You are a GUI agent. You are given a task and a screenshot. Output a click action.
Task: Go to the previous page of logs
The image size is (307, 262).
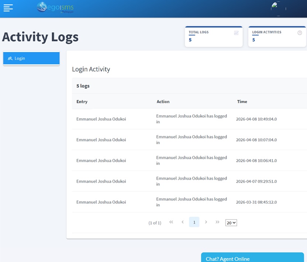pos(183,222)
